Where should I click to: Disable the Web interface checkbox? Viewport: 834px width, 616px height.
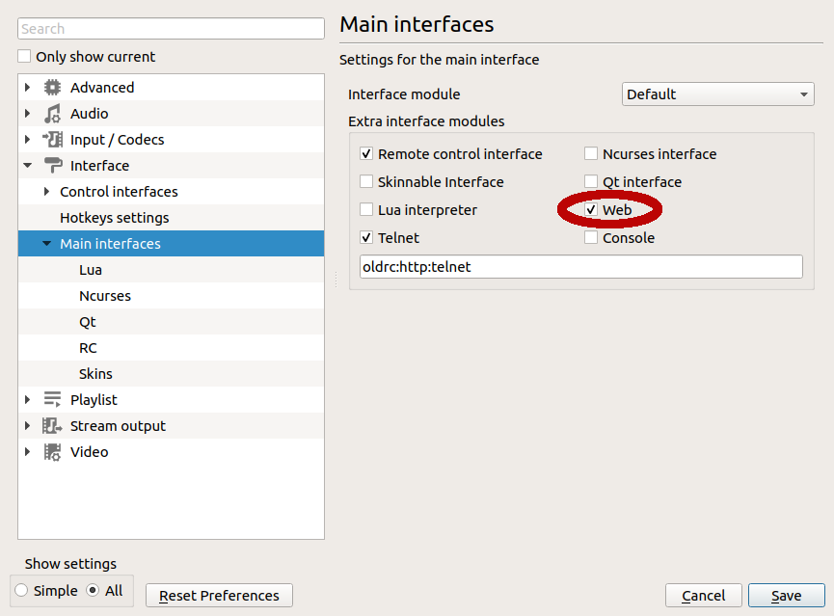(x=591, y=210)
